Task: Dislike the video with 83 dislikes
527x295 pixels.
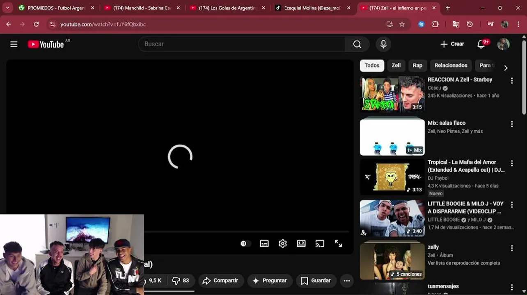Action: tap(180, 281)
